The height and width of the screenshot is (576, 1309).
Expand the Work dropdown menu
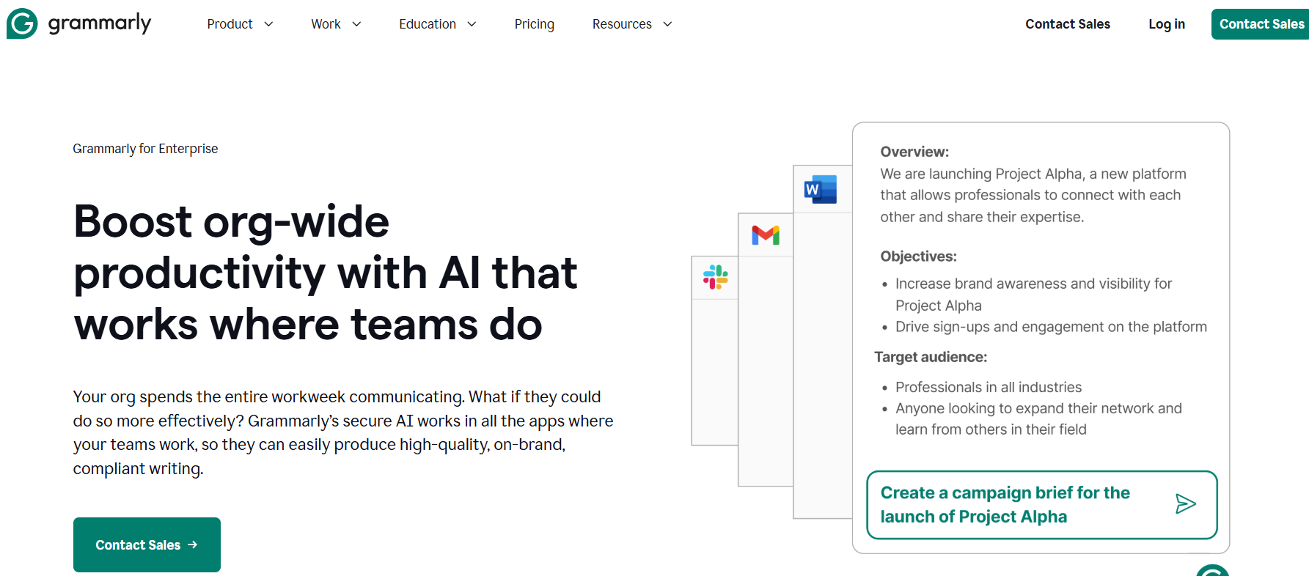click(x=336, y=24)
